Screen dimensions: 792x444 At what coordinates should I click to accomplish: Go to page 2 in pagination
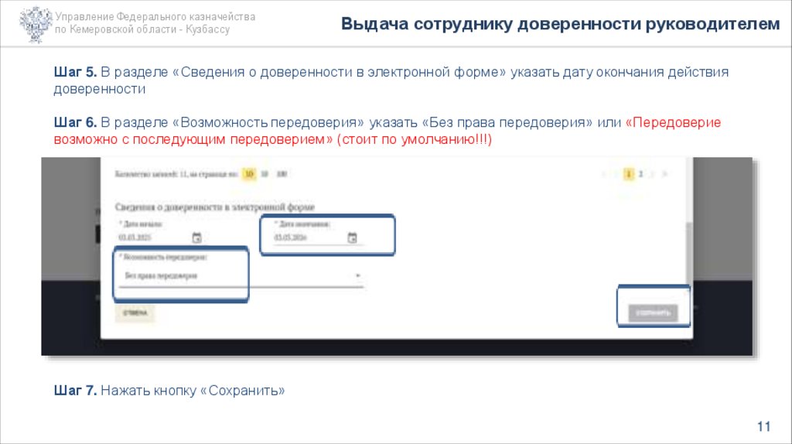pyautogui.click(x=640, y=174)
